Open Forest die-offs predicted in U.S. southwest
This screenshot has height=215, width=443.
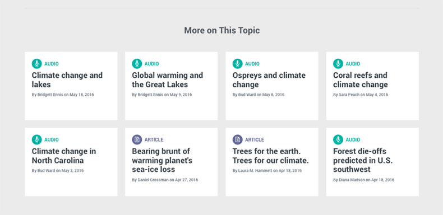coord(363,160)
